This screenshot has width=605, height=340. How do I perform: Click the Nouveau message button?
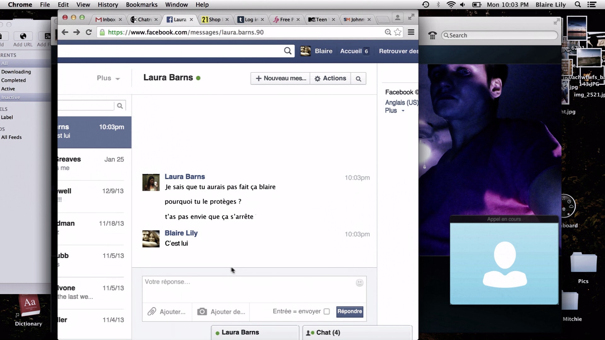point(280,78)
